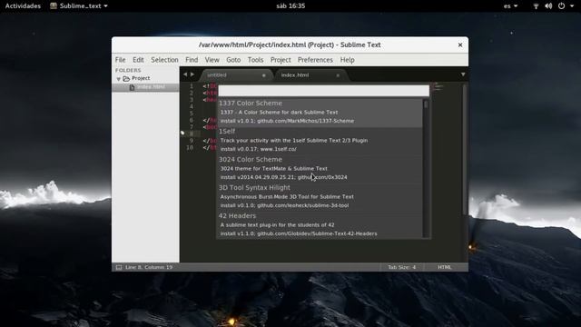
Task: Open the Sublime_text application menu
Action: tap(79, 6)
